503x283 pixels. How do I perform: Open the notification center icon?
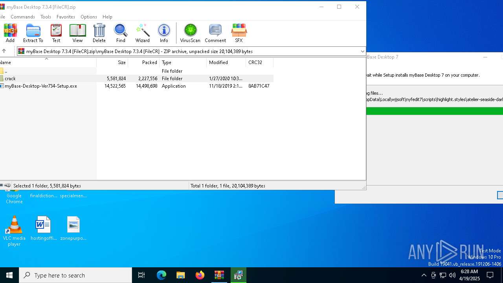[490, 275]
